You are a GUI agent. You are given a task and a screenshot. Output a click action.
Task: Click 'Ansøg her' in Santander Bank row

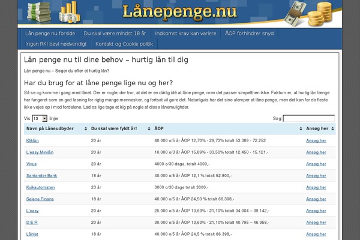click(x=316, y=176)
